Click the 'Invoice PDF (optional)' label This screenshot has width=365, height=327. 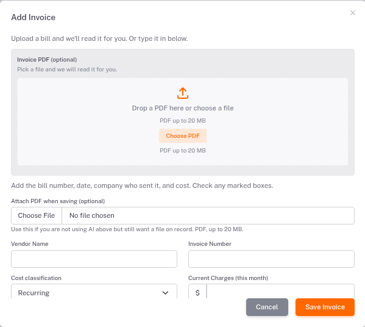[47, 60]
